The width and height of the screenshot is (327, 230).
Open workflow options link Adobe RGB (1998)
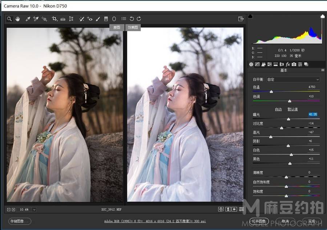(155, 221)
